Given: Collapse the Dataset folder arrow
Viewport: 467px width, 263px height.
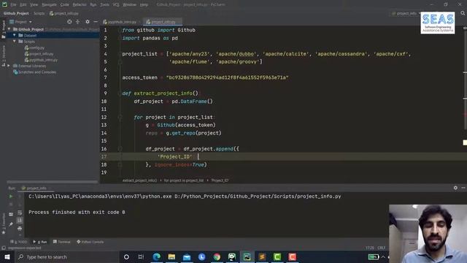Looking at the screenshot, I should coord(15,35).
